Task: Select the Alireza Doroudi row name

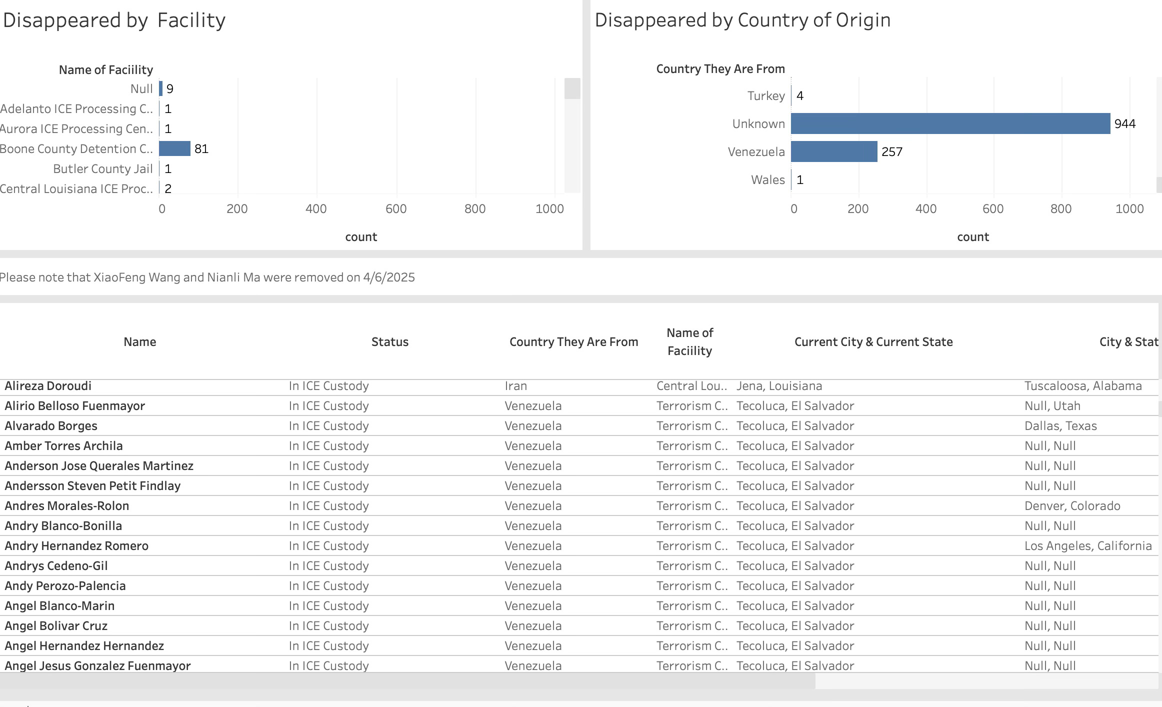Action: [x=48, y=386]
